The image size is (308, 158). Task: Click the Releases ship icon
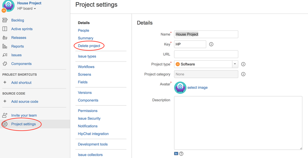(5, 38)
